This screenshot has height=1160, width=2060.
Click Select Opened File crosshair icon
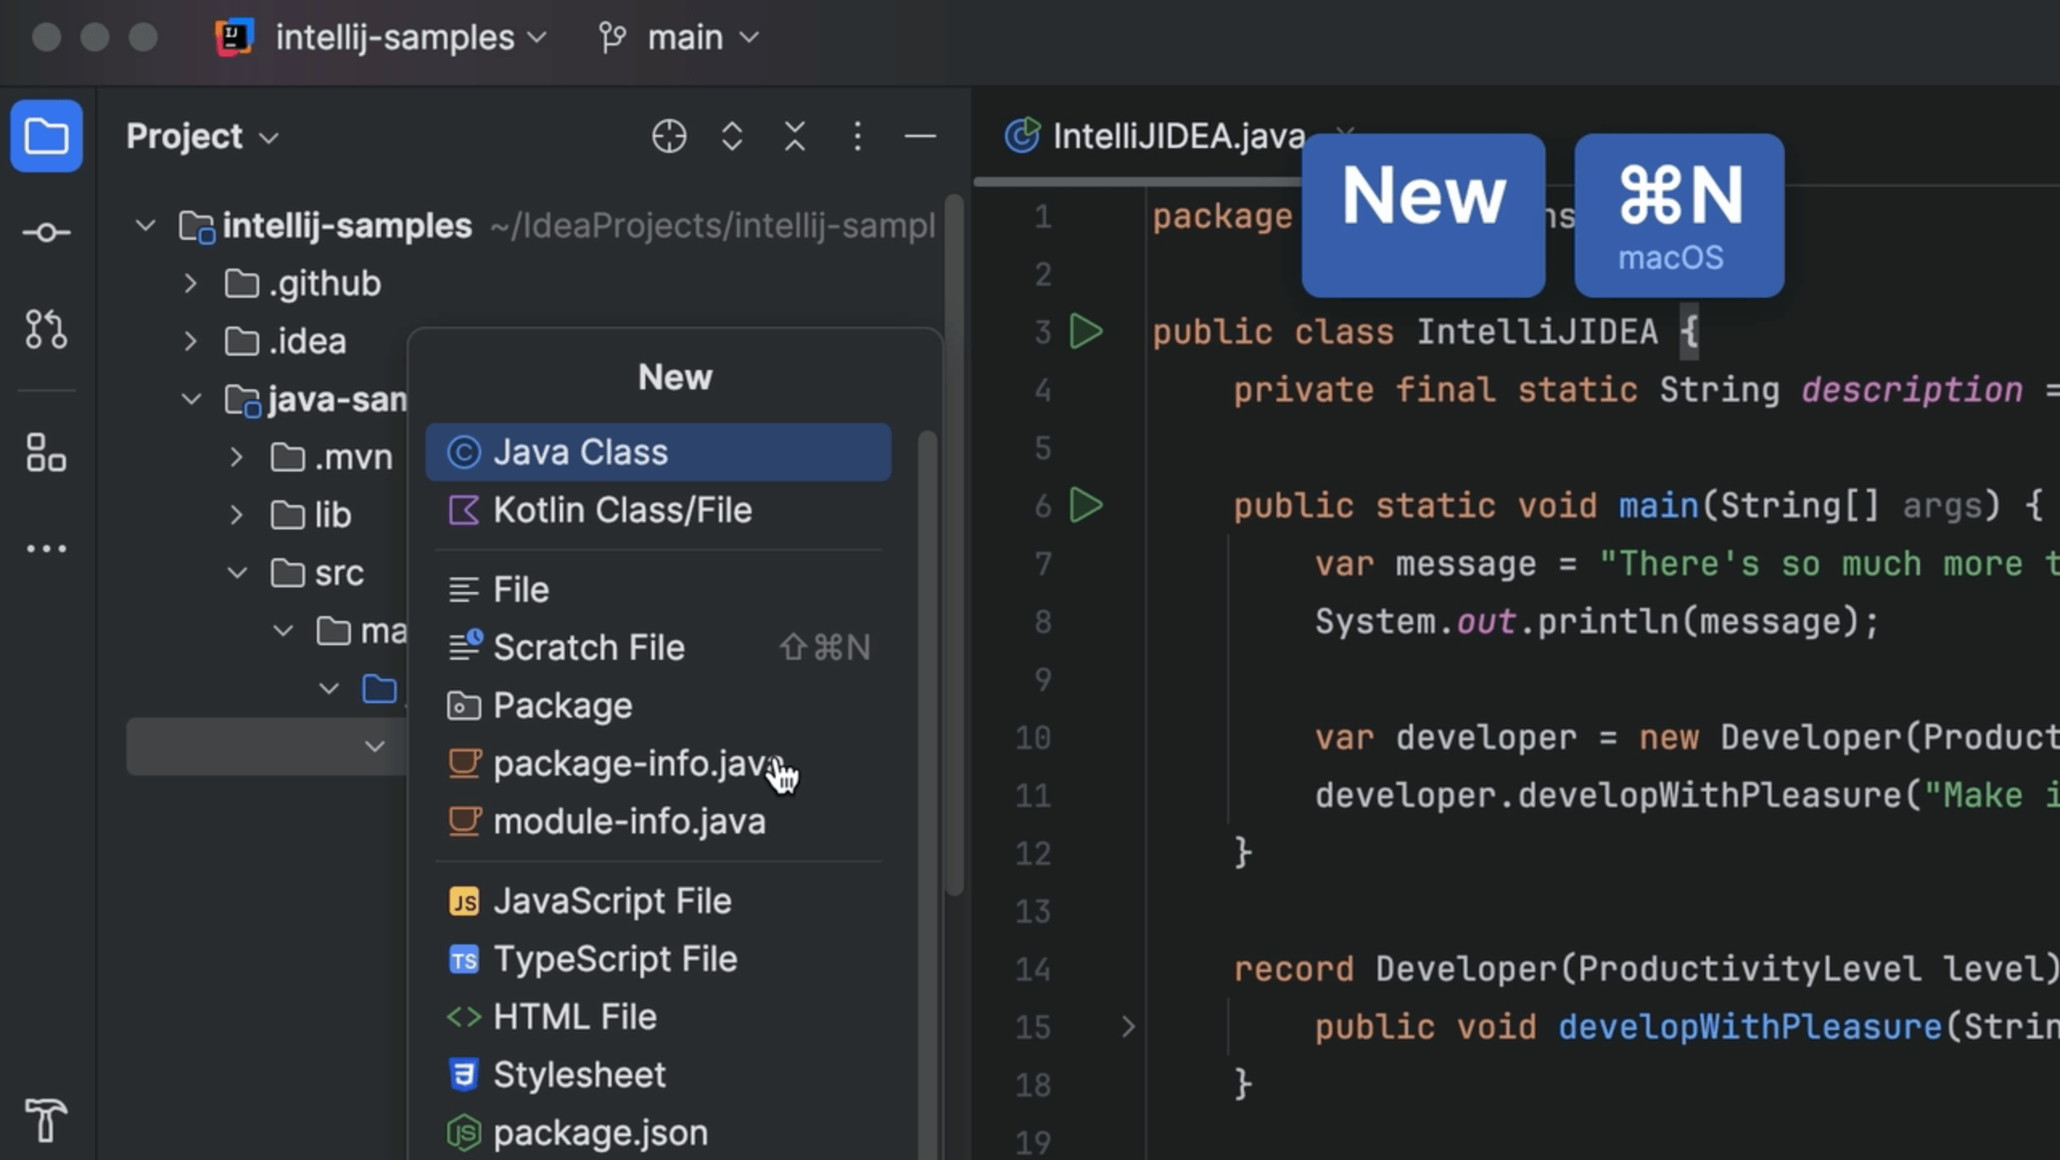tap(669, 137)
